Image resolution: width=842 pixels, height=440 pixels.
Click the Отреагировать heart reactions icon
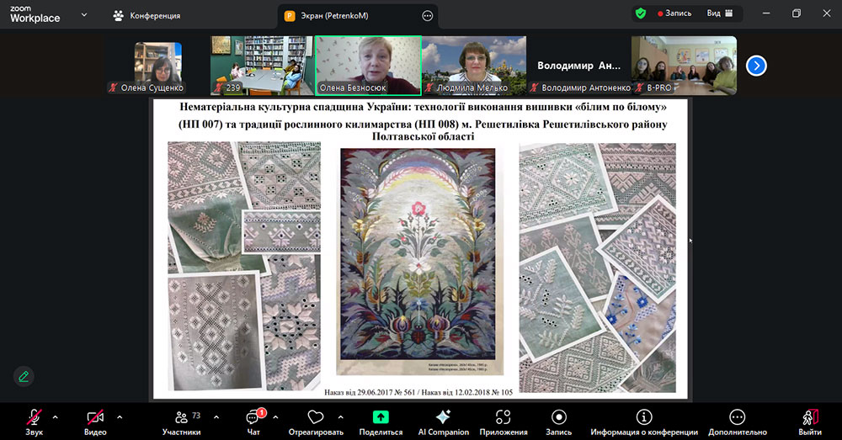315,417
